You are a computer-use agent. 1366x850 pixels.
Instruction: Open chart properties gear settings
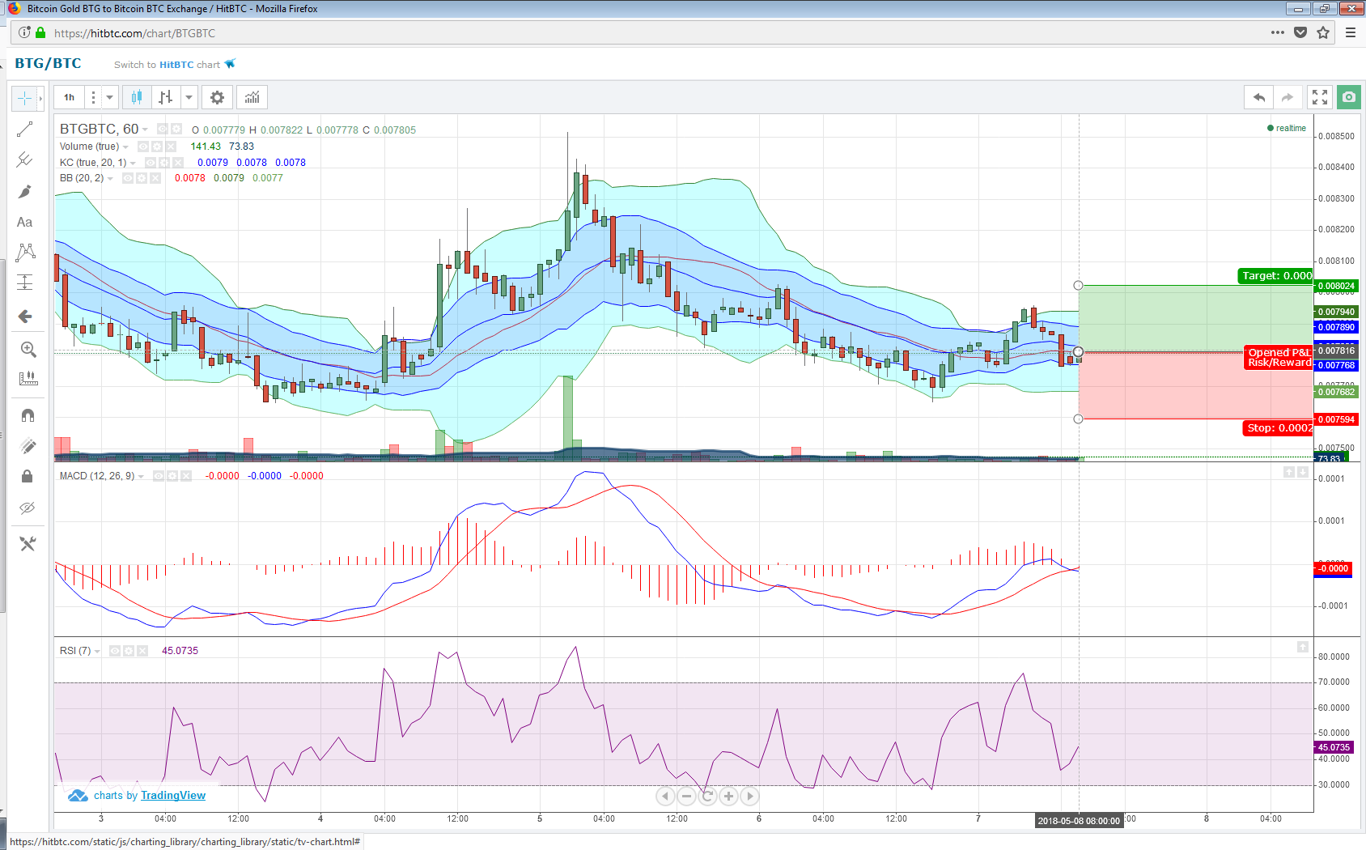[217, 98]
